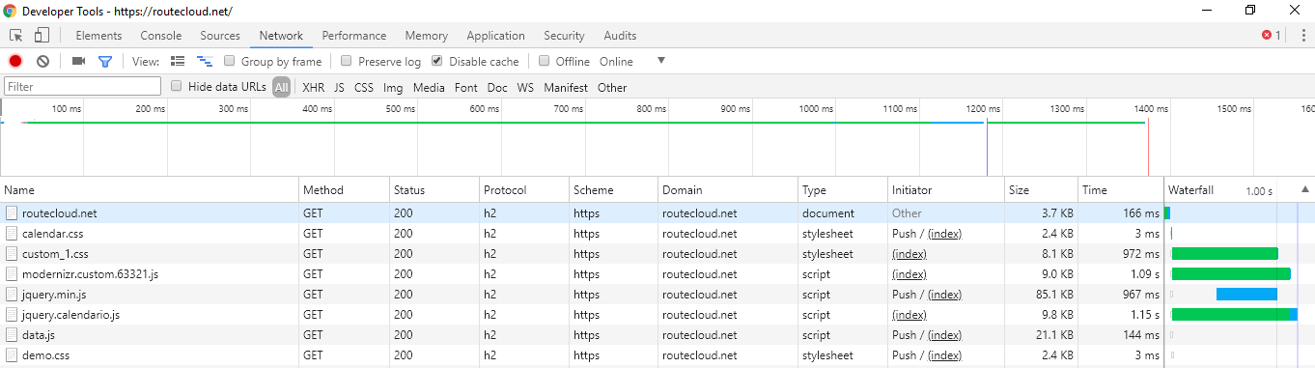1315x368 pixels.
Task: Toggle the device toolbar icon
Action: pos(42,36)
